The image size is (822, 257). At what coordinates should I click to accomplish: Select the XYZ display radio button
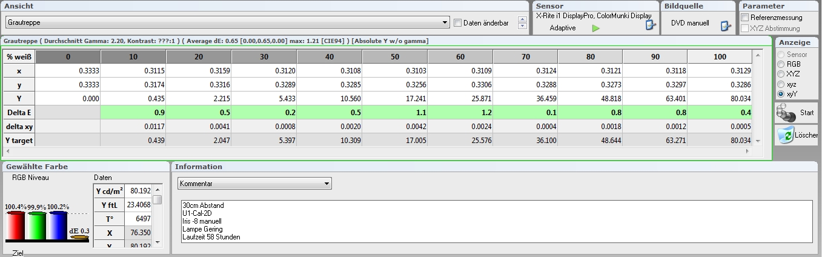(x=781, y=73)
